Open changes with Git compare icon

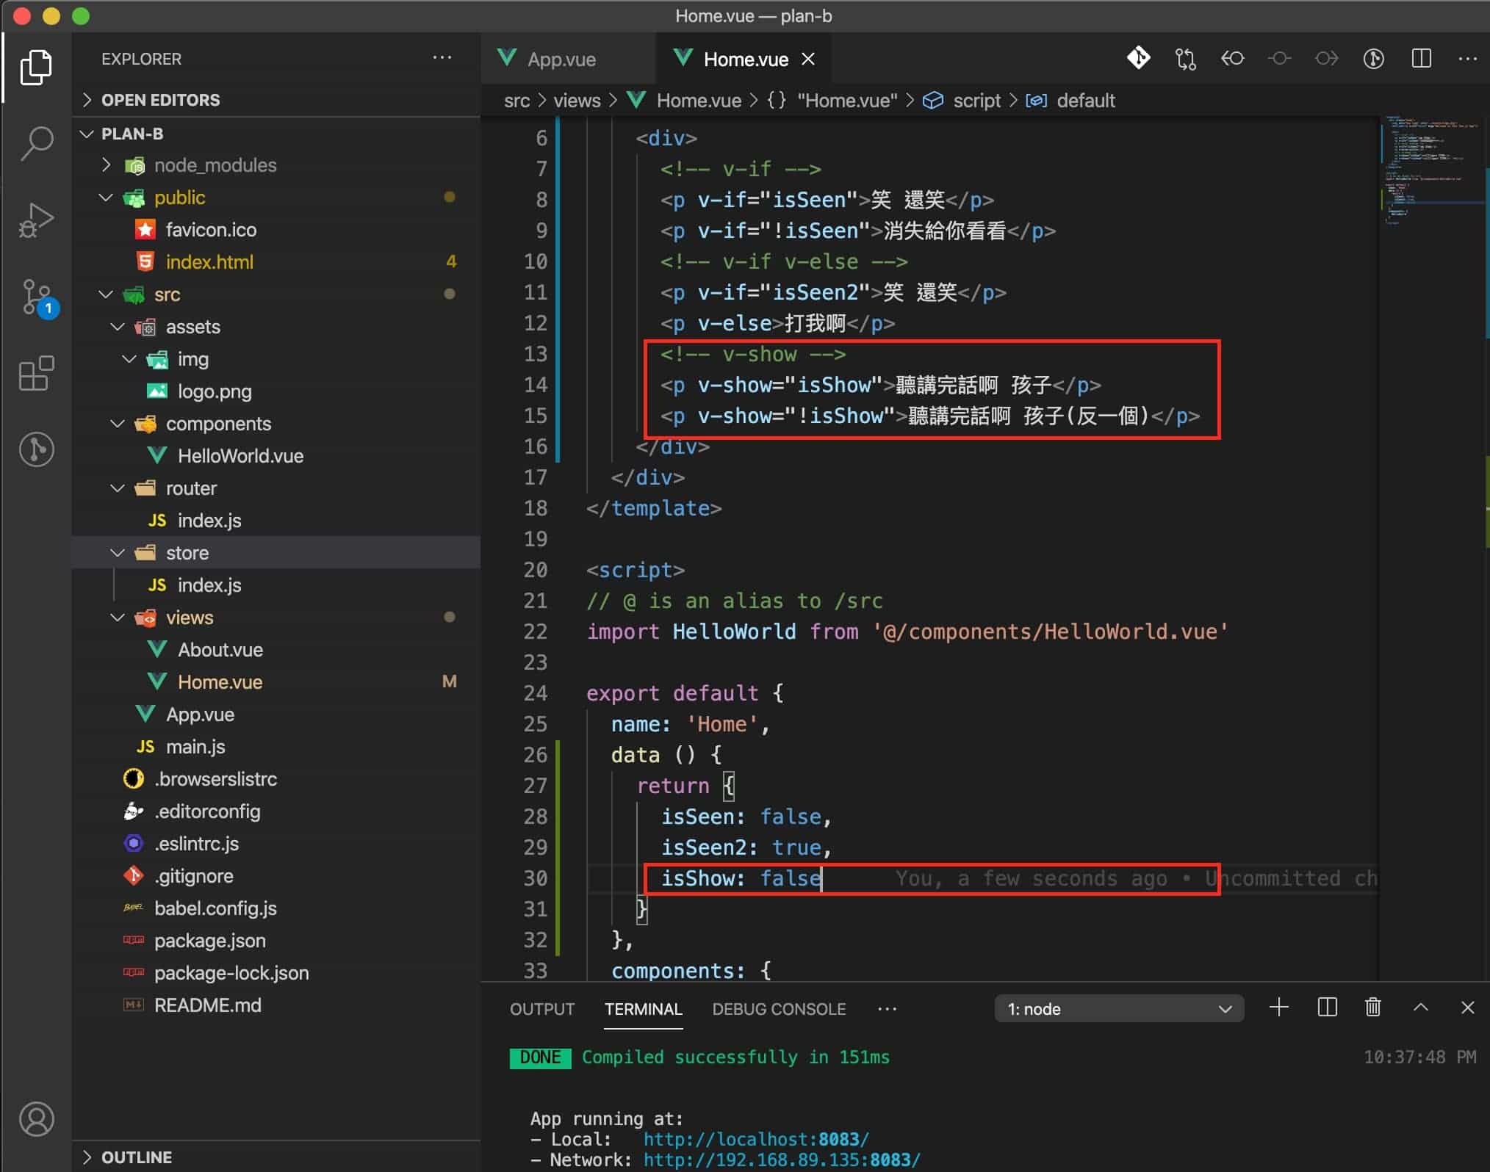(x=1185, y=59)
